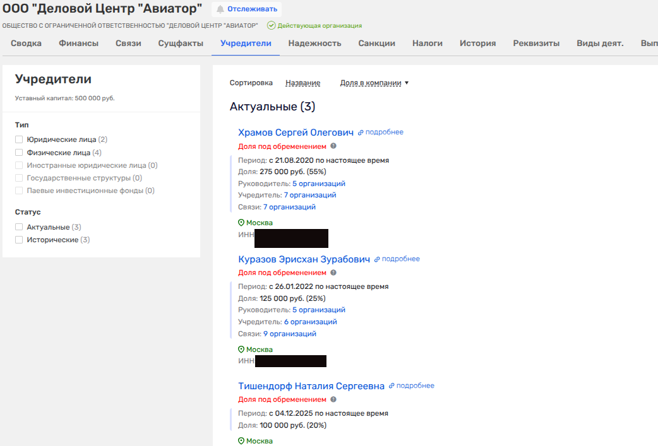This screenshot has height=446, width=658.
Task: Click the green checkmark status icon
Action: point(271,26)
